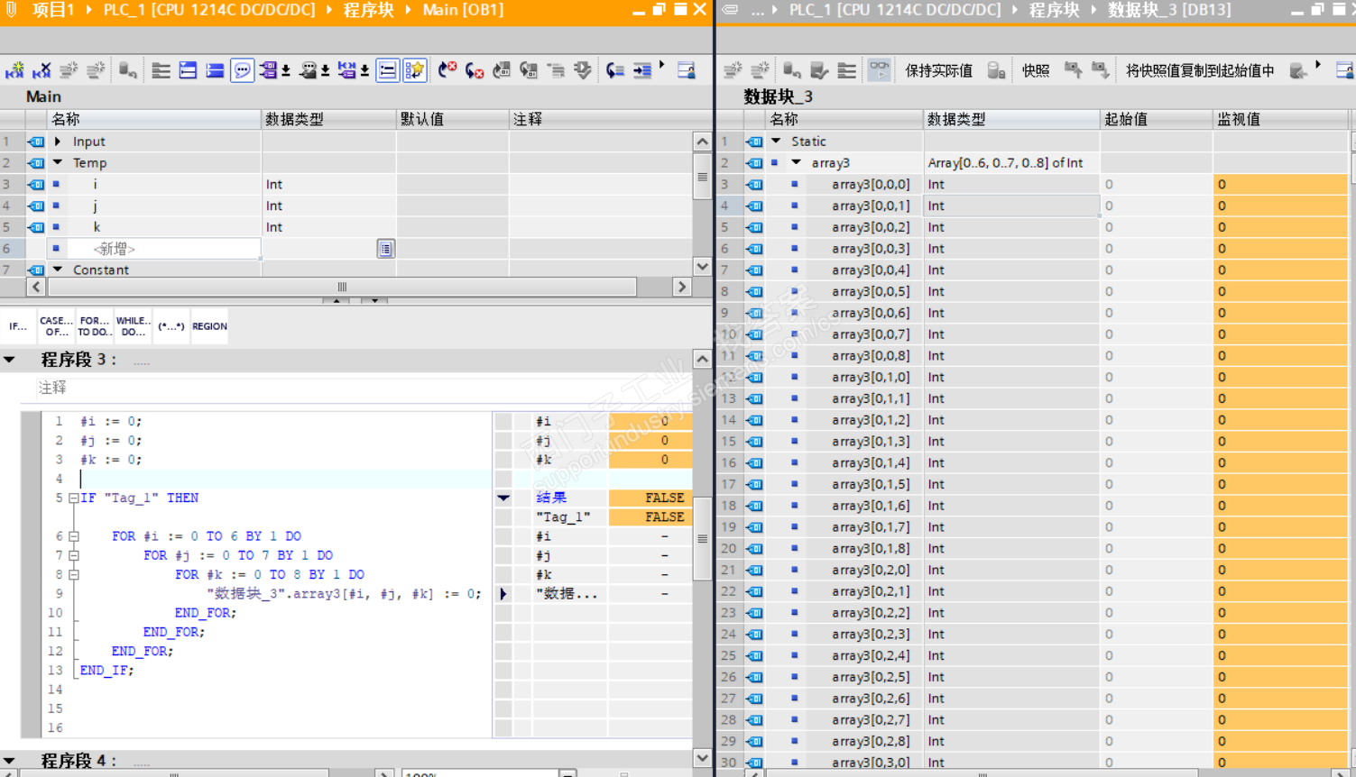This screenshot has width=1356, height=777.
Task: Insert a FOR...TO DO code template
Action: [94, 326]
